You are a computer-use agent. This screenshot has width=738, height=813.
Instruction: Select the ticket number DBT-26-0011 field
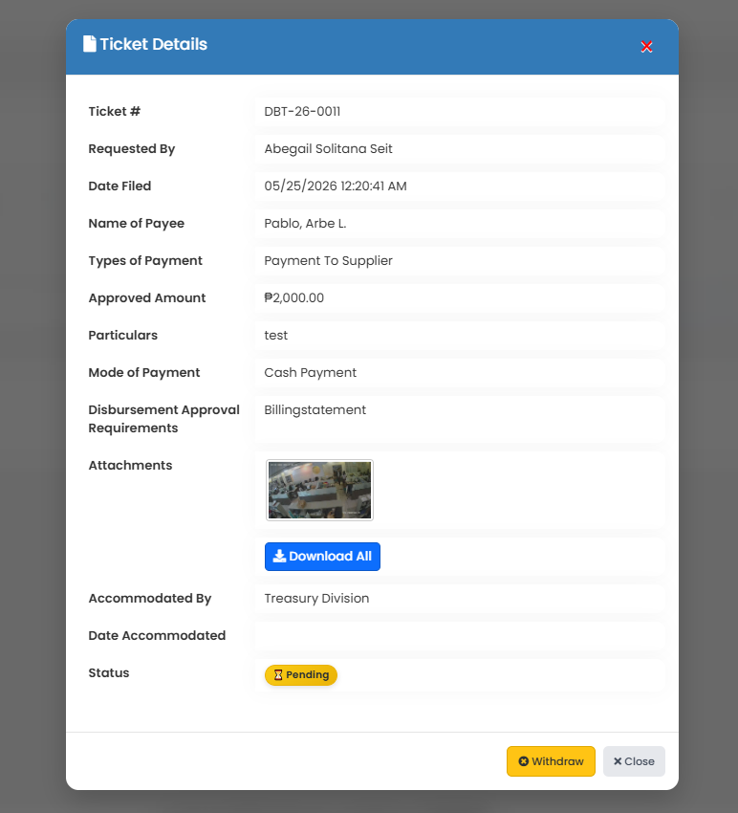click(x=459, y=112)
